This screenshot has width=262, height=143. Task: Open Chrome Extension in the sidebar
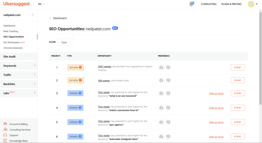13,48
